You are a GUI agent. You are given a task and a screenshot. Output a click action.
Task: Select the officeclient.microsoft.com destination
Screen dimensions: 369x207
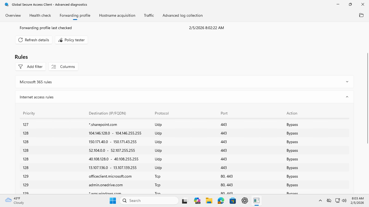tap(110, 176)
